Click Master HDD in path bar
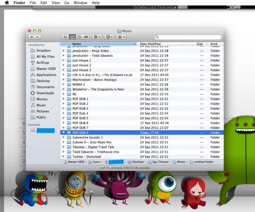Image resolution: width=255 pixels, height=212 pixels. [74, 162]
